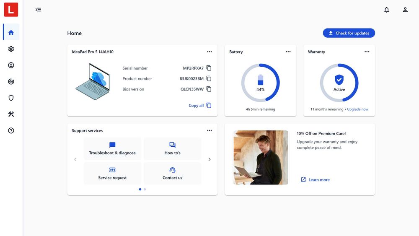Click the warranty Active circular gauge
The height and width of the screenshot is (236, 419).
point(339,83)
